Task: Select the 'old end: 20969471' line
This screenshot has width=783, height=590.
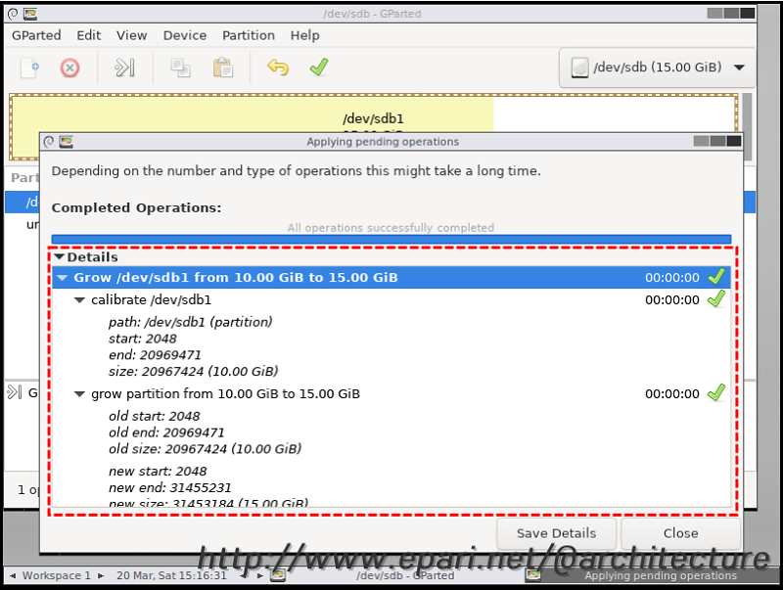Action: 166,432
